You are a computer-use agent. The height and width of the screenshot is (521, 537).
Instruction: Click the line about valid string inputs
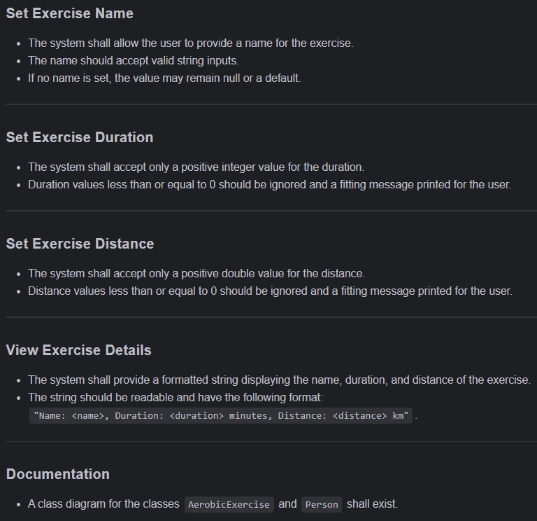(134, 61)
